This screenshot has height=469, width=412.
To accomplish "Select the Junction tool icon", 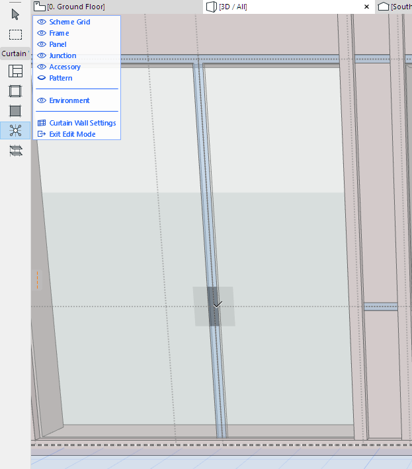I will tap(15, 131).
